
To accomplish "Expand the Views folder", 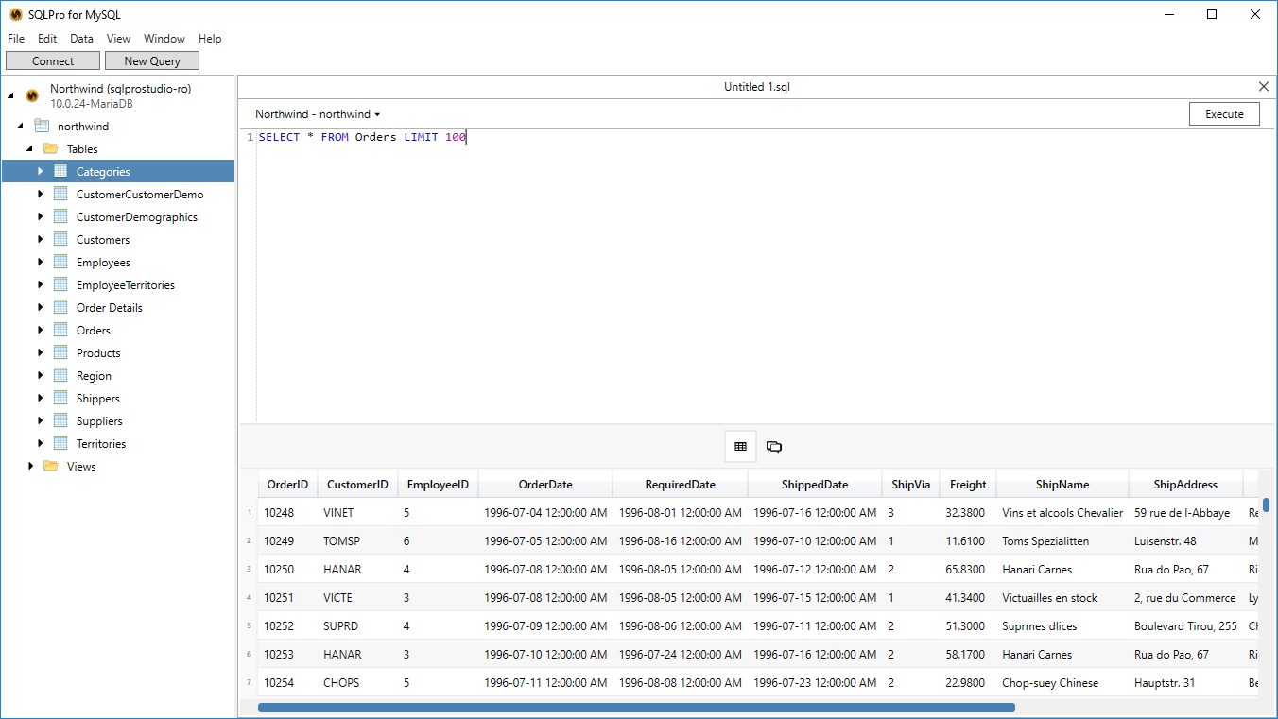I will click(28, 466).
